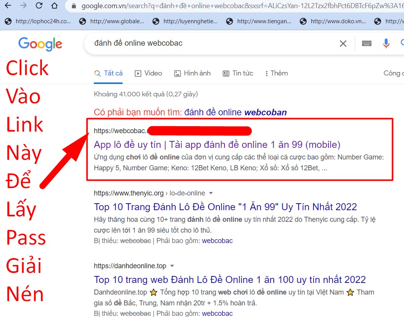Viewport: 404px width, 317px height.
Task: Switch to the Video results tab
Action: (x=148, y=73)
